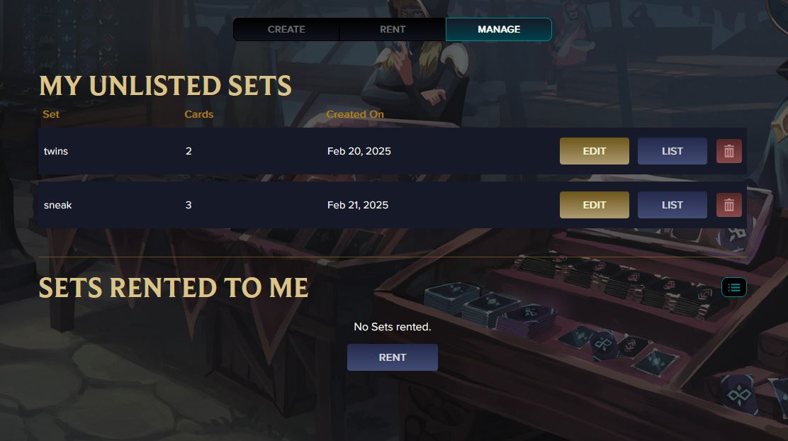Edit the twins set
The height and width of the screenshot is (441, 788).
pyautogui.click(x=594, y=151)
